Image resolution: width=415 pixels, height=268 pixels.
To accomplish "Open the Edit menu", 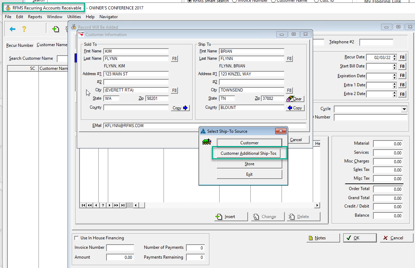I will coord(20,17).
